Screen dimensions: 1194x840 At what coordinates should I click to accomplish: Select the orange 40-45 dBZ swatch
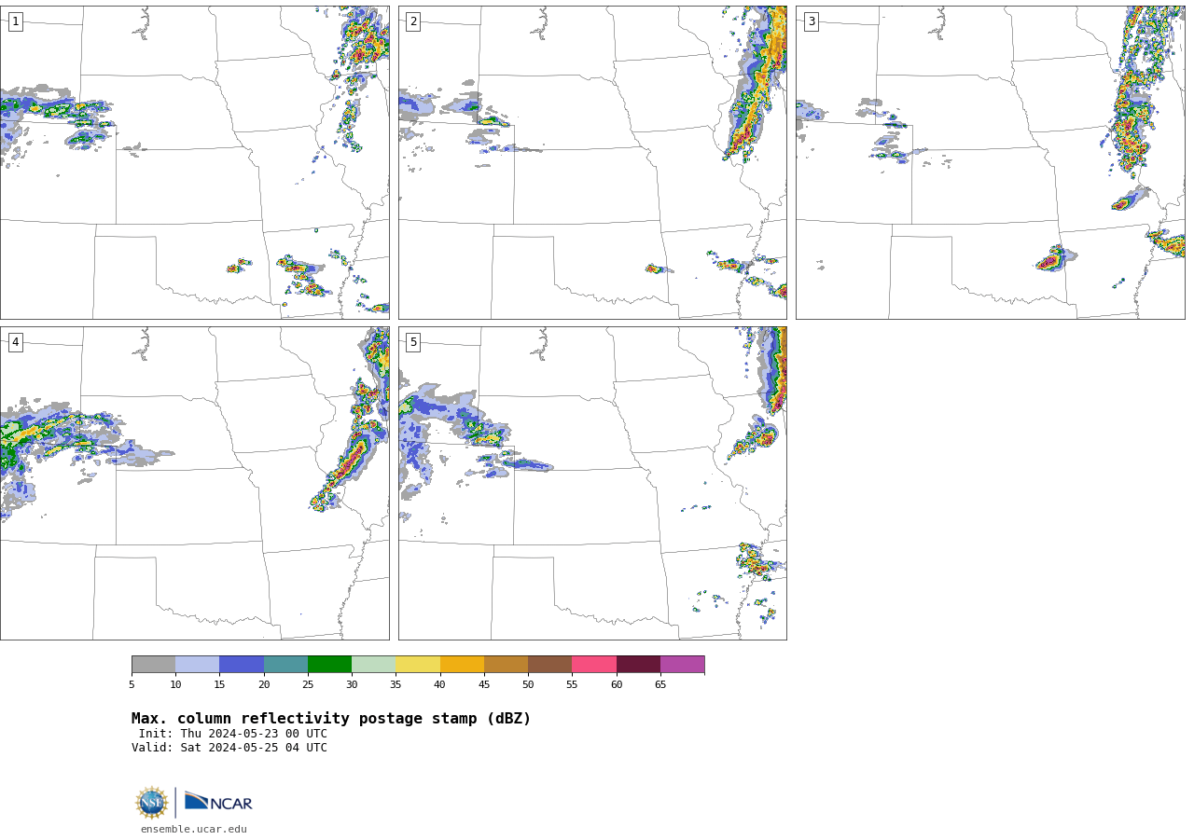(462, 664)
